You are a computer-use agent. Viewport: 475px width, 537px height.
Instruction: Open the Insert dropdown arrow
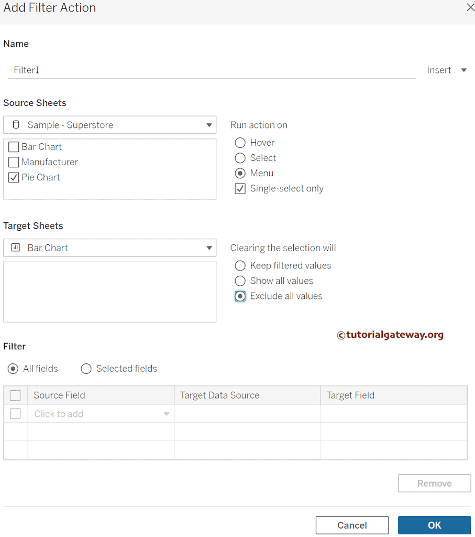pos(463,70)
